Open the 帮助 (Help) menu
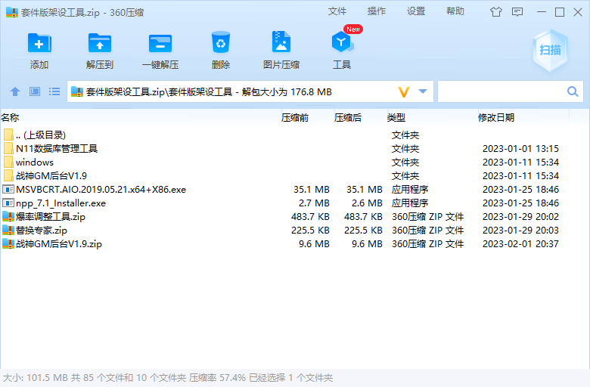Screen dimensions: 590x387 tap(455, 11)
